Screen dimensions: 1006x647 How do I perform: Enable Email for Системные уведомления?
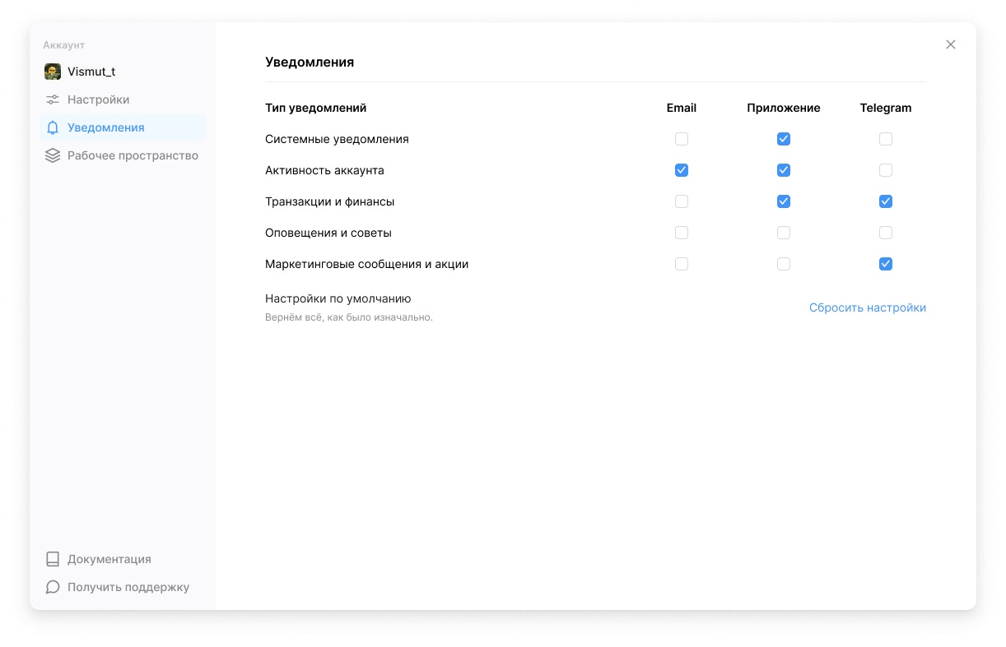coord(682,139)
